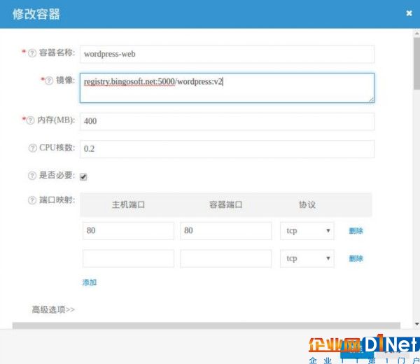Click the scrollbar up arrow
Screen dimensions: 420x364
click(x=416, y=34)
